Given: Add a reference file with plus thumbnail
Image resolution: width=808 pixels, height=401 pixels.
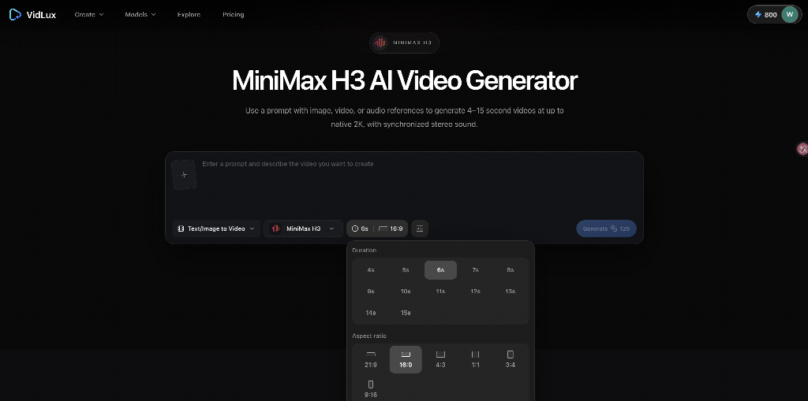Looking at the screenshot, I should [184, 175].
